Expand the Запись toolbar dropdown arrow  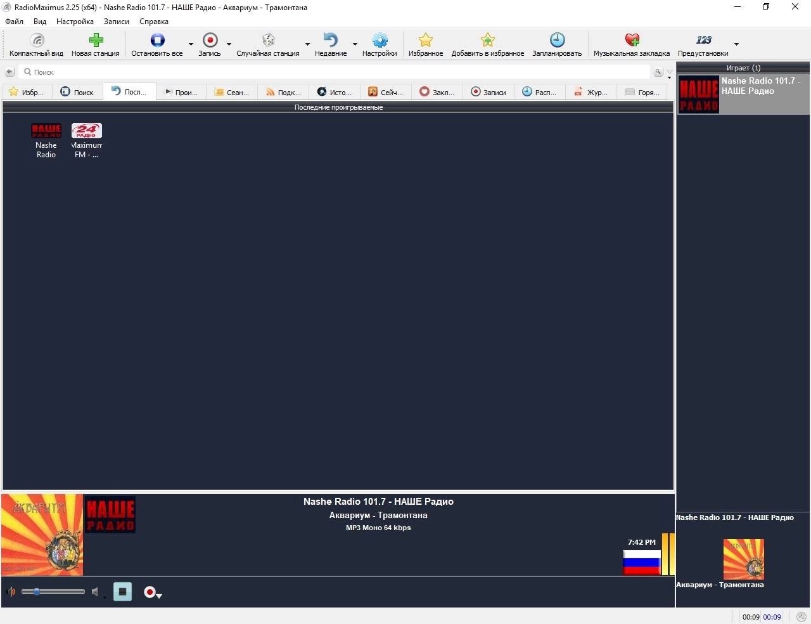click(x=229, y=45)
